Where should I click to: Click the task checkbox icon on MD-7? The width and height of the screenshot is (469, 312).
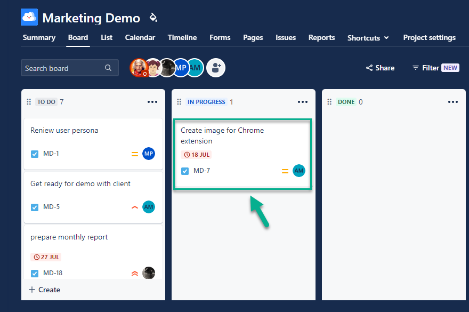point(185,171)
